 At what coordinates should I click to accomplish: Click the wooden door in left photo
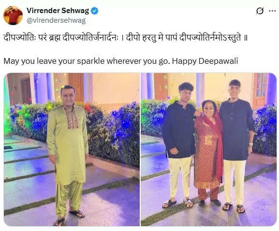coord(76,87)
